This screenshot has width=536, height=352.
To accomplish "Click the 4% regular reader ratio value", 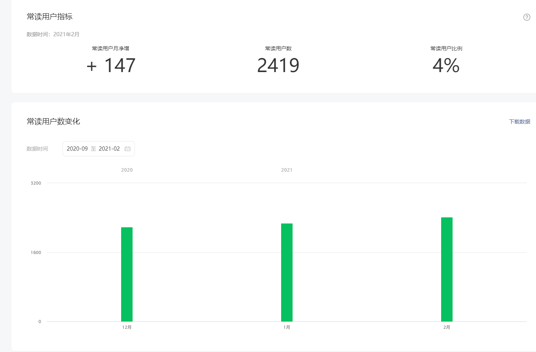I will click(446, 65).
